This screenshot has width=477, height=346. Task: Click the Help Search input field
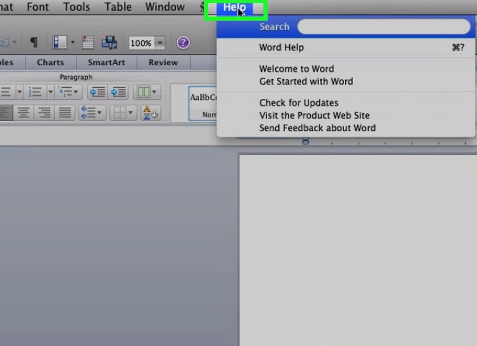[384, 27]
